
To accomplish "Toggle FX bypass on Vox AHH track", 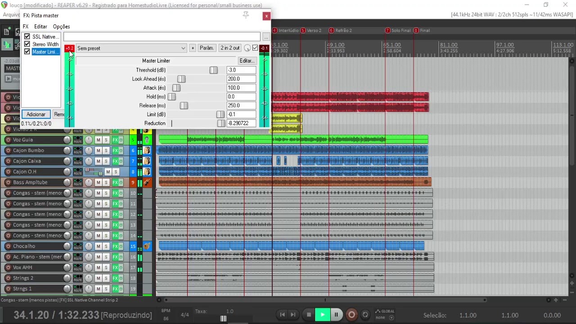I will pos(121,267).
